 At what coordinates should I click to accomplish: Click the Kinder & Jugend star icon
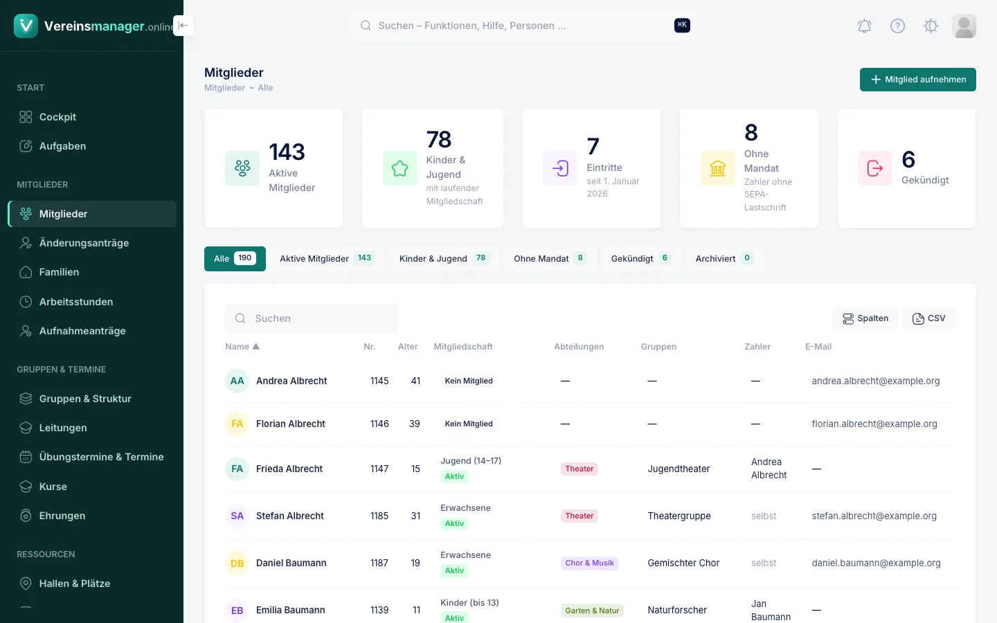pyautogui.click(x=400, y=168)
